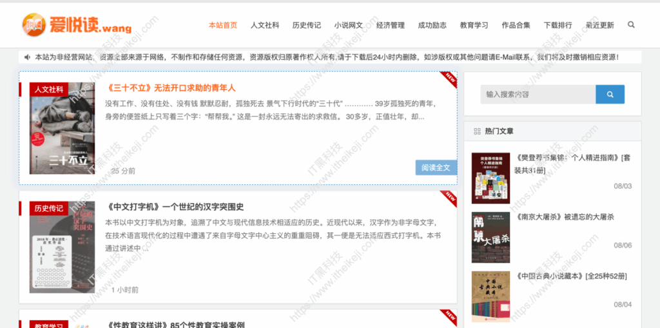Click the 南京大屠杀 thumbnail cover
The width and height of the screenshot is (660, 328).
pos(490,238)
